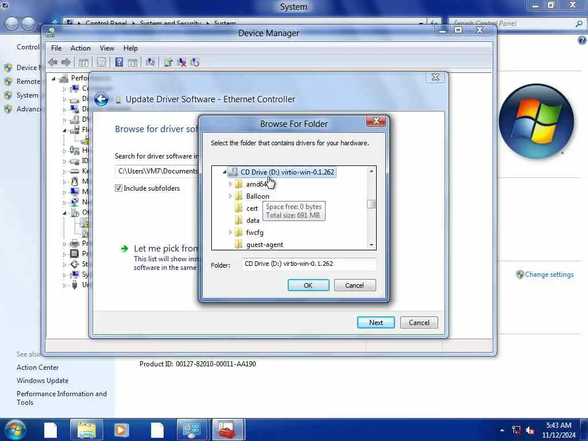
Task: Click the driver search path field
Action: pyautogui.click(x=157, y=171)
